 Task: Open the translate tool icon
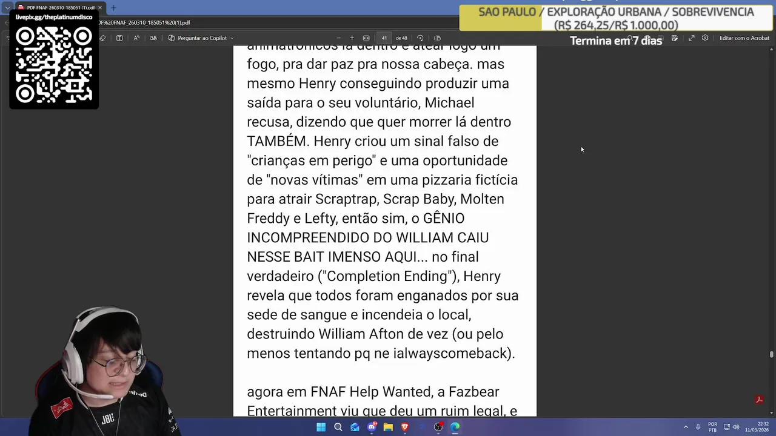(x=153, y=38)
